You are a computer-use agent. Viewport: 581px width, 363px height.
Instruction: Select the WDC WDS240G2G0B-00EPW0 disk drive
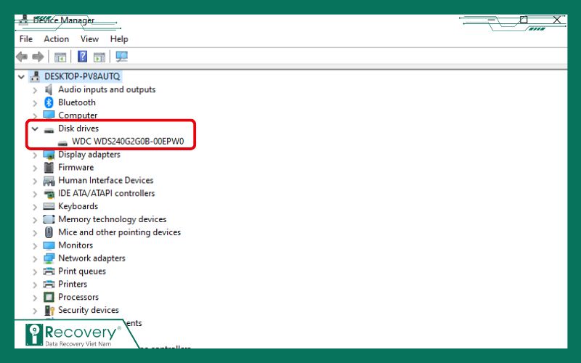[128, 142]
